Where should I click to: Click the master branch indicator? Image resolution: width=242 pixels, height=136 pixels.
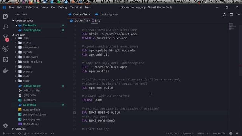point(9,133)
